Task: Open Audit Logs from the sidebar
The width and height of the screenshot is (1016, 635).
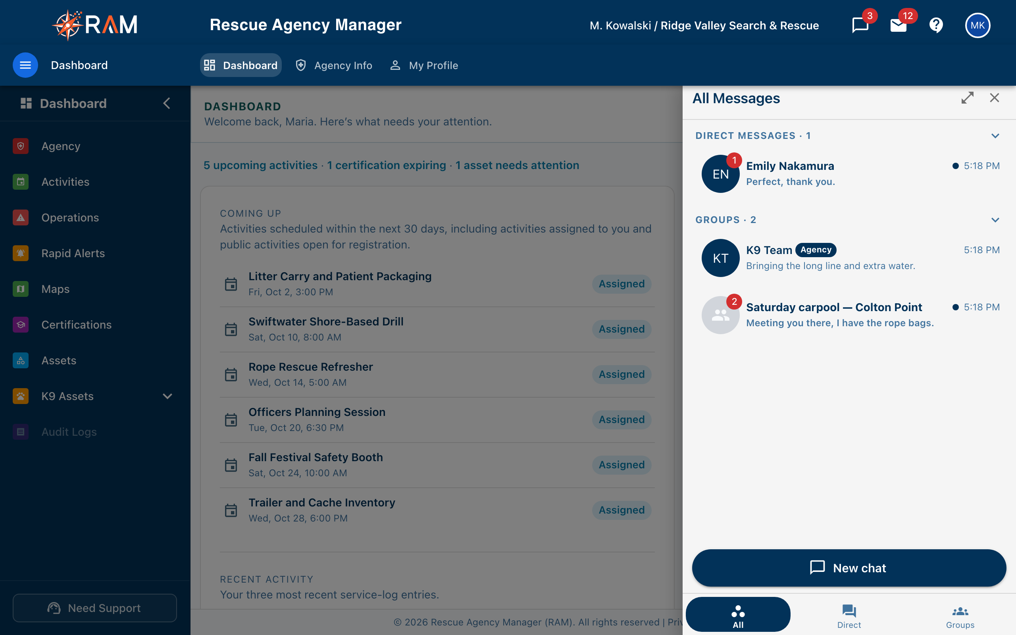Action: [95, 432]
